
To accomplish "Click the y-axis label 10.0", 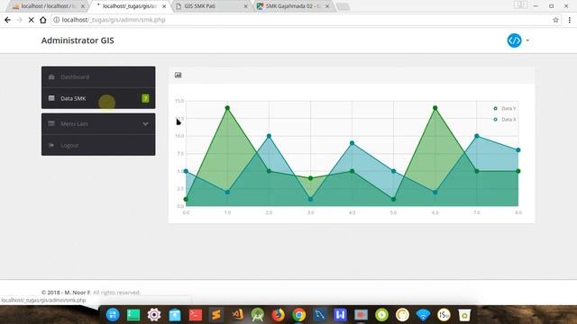I will 179,136.
